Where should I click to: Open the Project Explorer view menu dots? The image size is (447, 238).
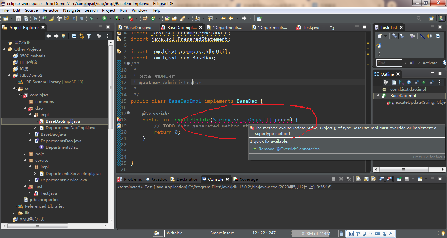click(108, 36)
